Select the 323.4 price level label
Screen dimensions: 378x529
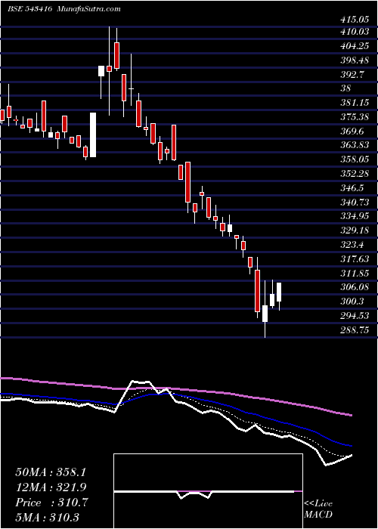pyautogui.click(x=352, y=245)
